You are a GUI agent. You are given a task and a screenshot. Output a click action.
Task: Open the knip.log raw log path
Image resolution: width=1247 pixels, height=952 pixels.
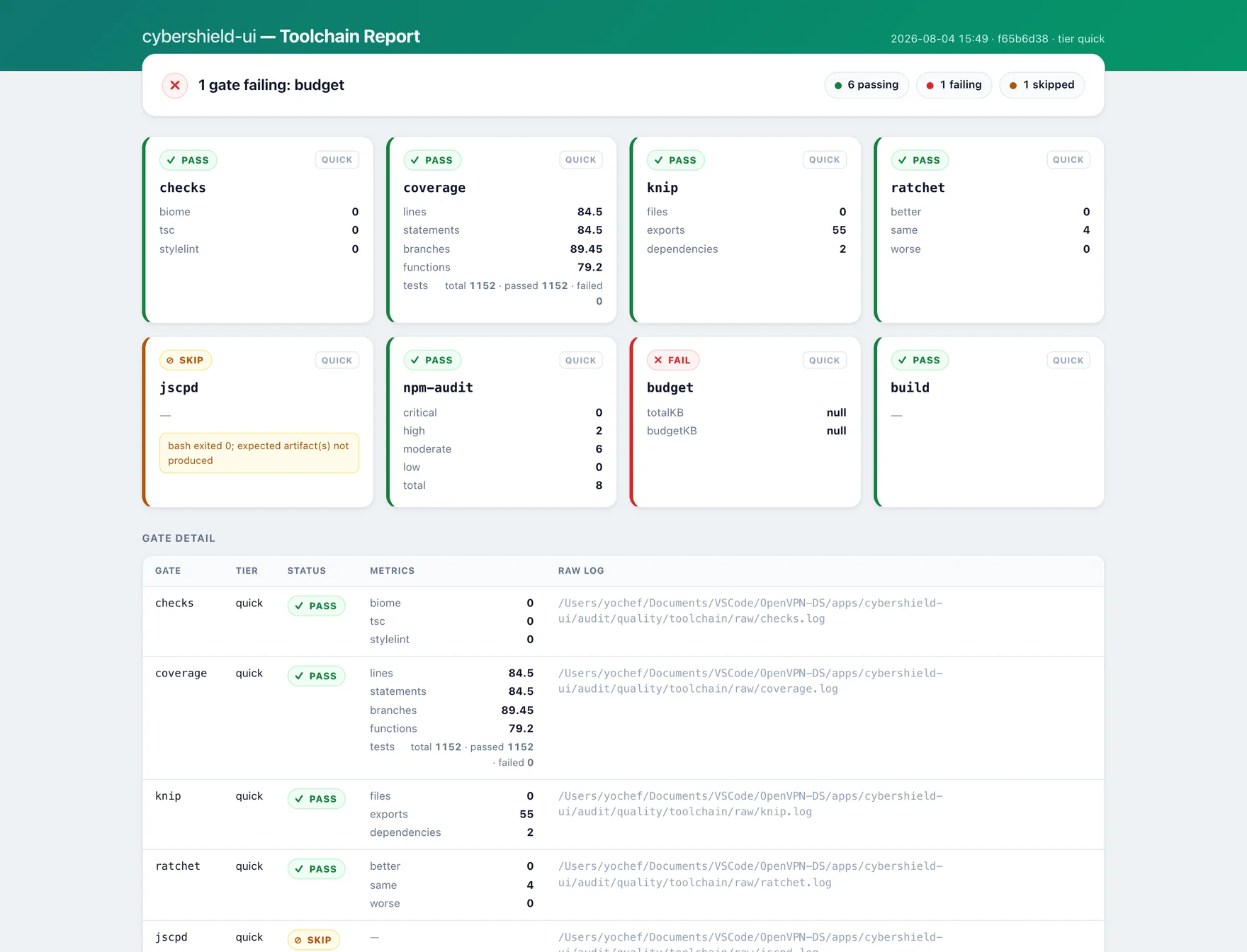[x=750, y=804]
